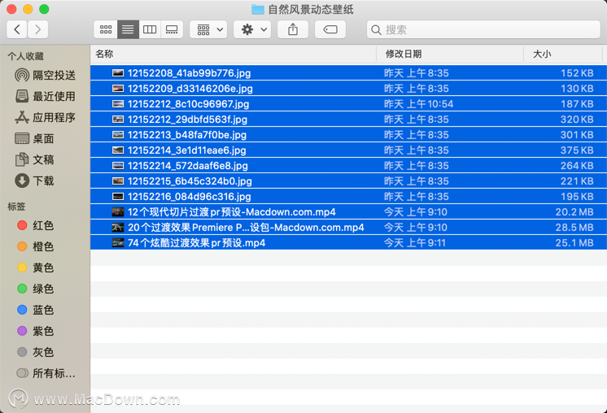The width and height of the screenshot is (607, 413).
Task: Select file 12152212_29dbfd563f.jpg
Action: 348,120
